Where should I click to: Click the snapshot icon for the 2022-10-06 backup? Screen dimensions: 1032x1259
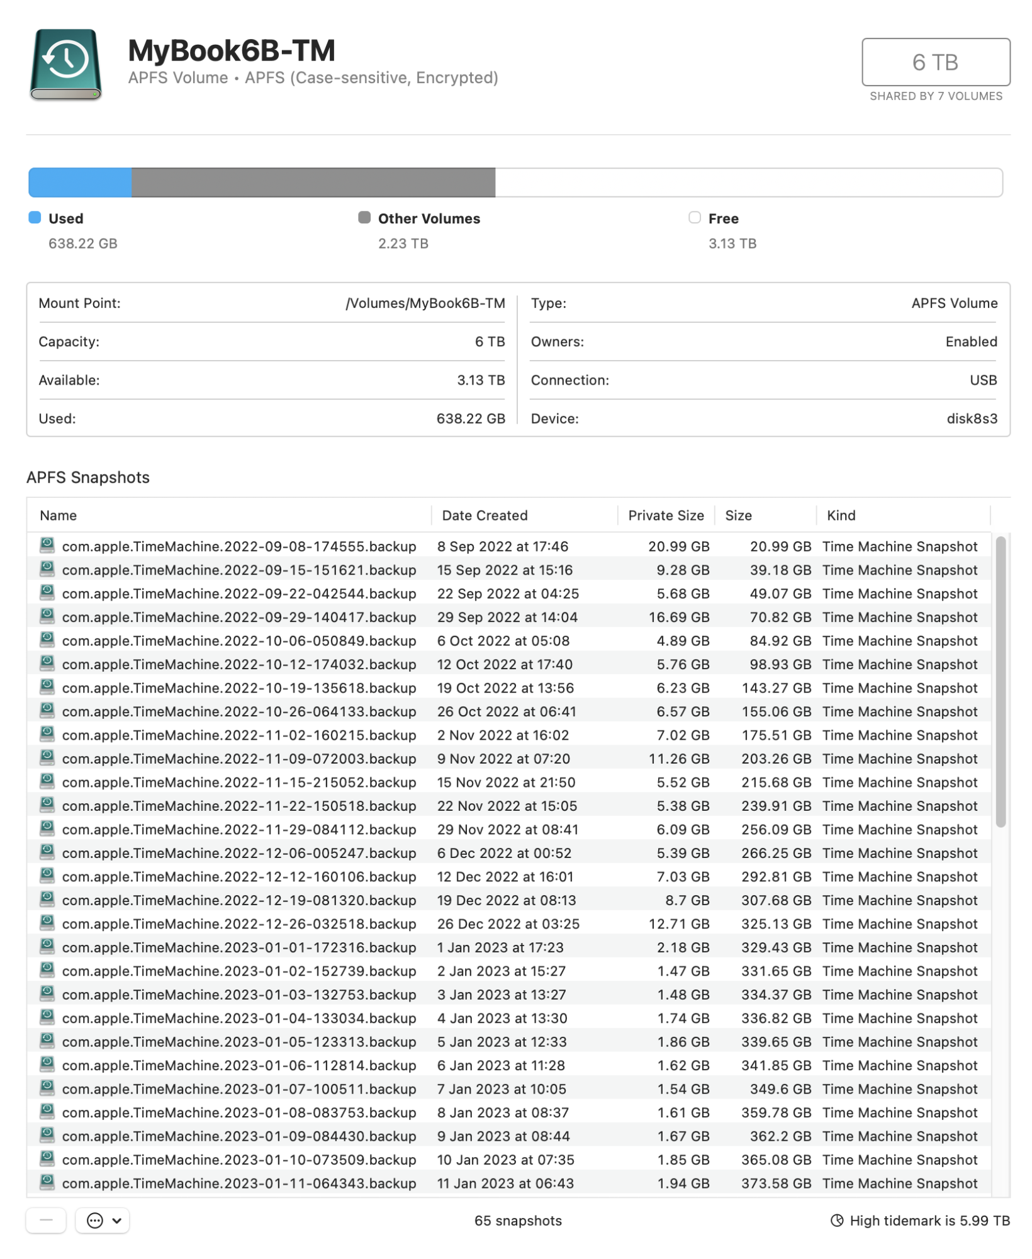(47, 640)
